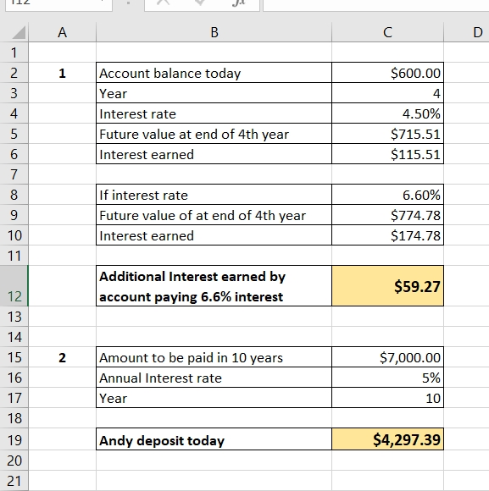Click the Select All corner triangle
Image resolution: width=489 pixels, height=491 pixels.
point(18,33)
